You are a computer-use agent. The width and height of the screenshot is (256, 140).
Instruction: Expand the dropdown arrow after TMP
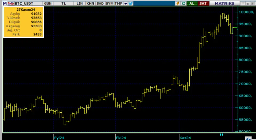tap(125, 3)
